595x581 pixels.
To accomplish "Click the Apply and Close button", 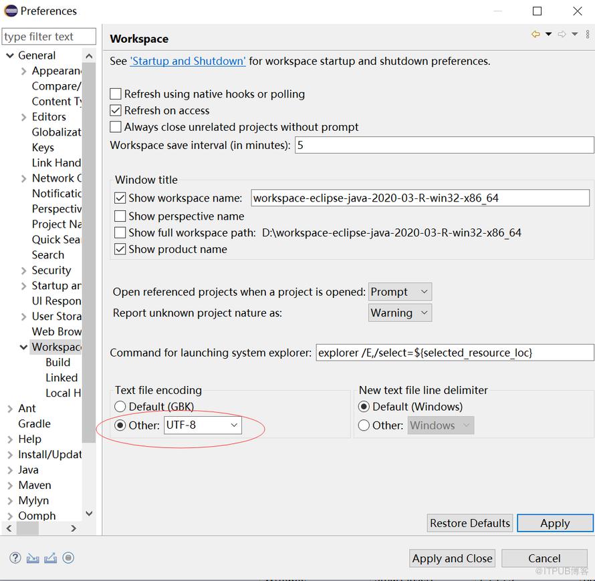I will (x=453, y=558).
